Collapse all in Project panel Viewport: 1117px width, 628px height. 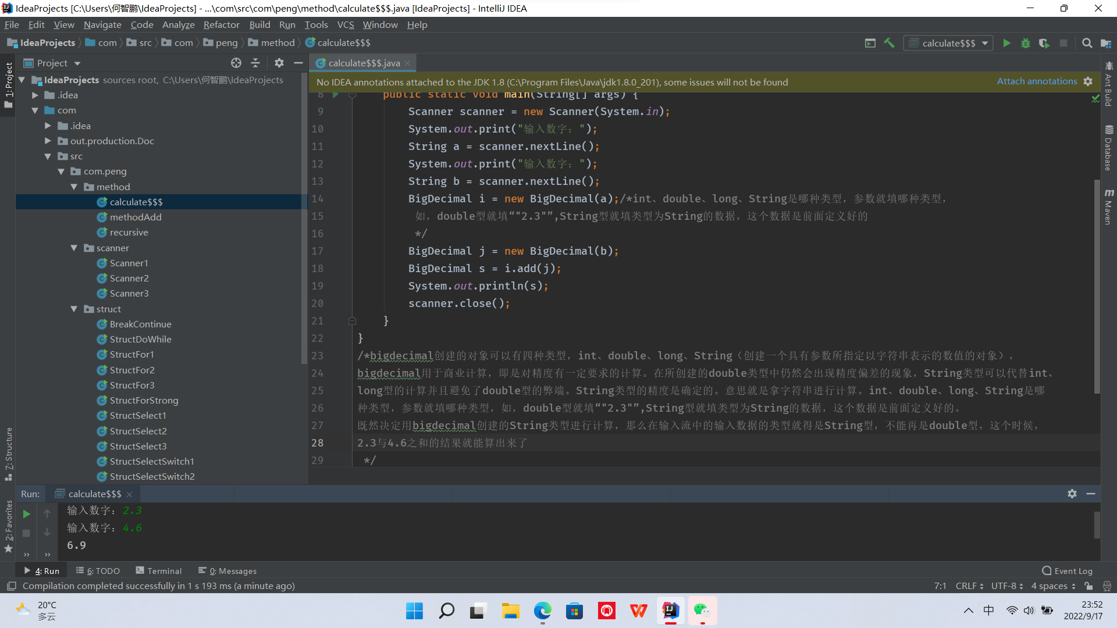coord(255,63)
